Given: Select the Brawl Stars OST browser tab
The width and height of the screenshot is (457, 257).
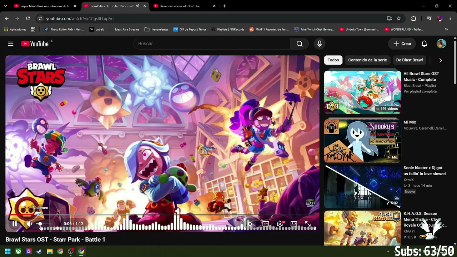Looking at the screenshot, I should [112, 6].
